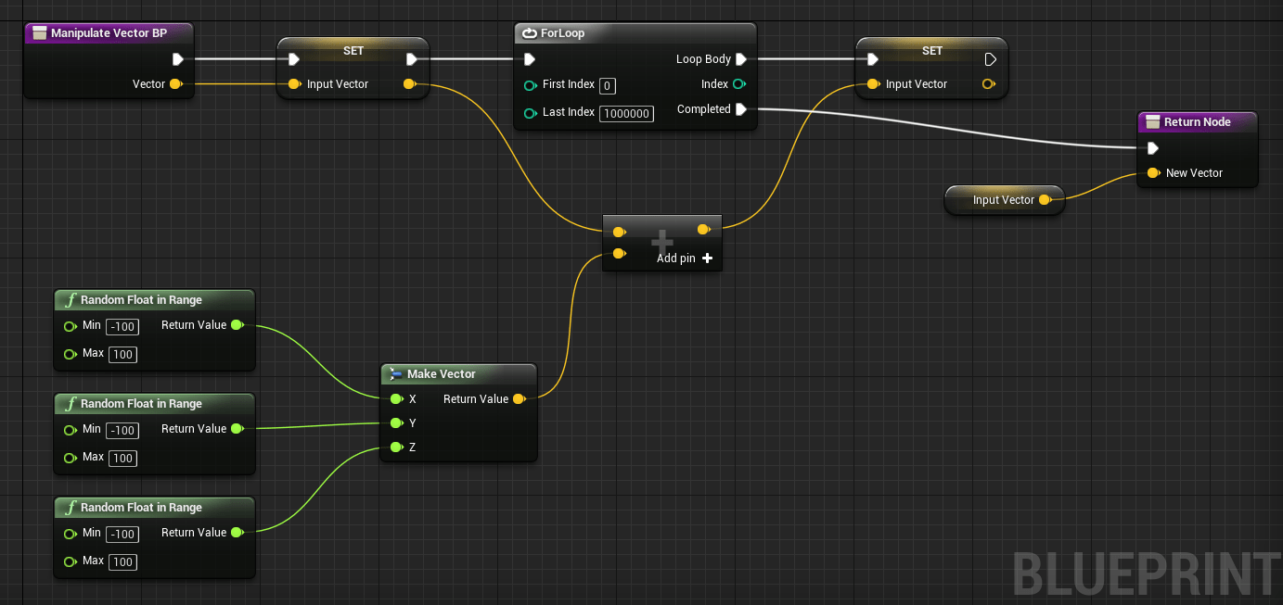This screenshot has width=1283, height=605.
Task: Click the First Index field on ForLoop
Action: [608, 85]
